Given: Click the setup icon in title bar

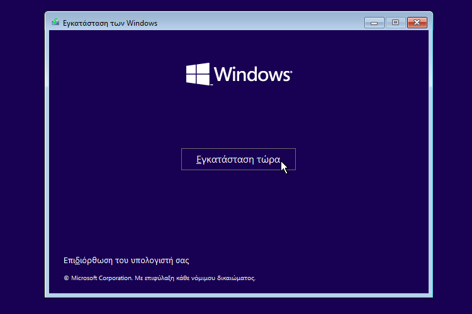Looking at the screenshot, I should point(55,22).
